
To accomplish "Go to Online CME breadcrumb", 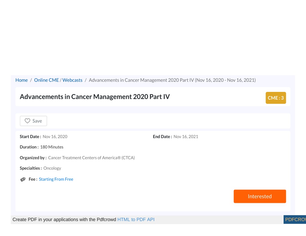I will 46,80.
